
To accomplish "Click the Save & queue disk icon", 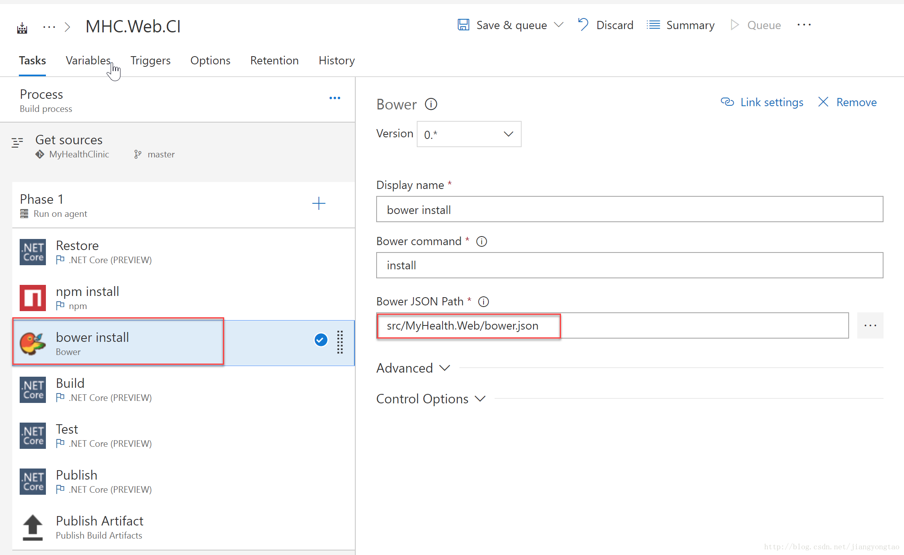I will [463, 25].
